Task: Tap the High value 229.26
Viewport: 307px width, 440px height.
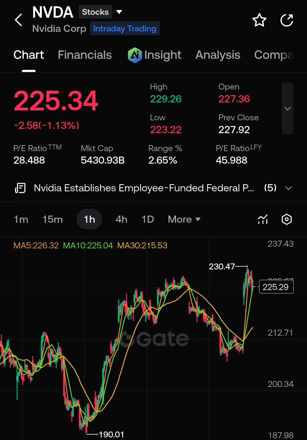Action: tap(166, 99)
